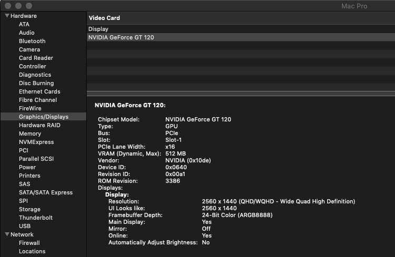Select Graphics/Displays in the sidebar
Viewport: 395px width, 257px height.
(44, 117)
